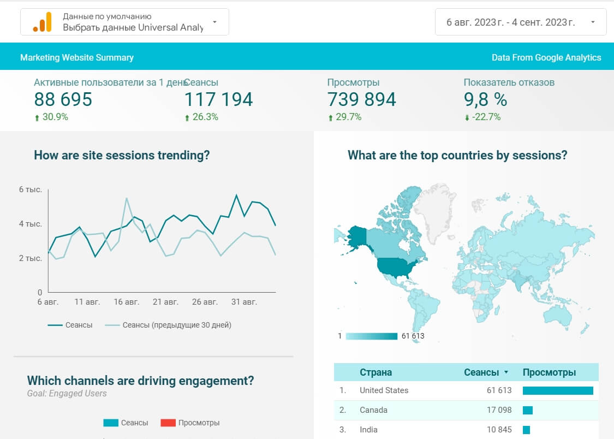Image resolution: width=614 pixels, height=439 pixels.
Task: Click the green up arrow beside 30.9%
Action: click(37, 117)
